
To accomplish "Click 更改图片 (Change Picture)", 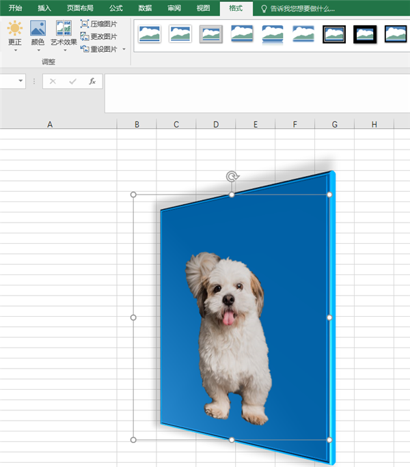I will tap(98, 36).
